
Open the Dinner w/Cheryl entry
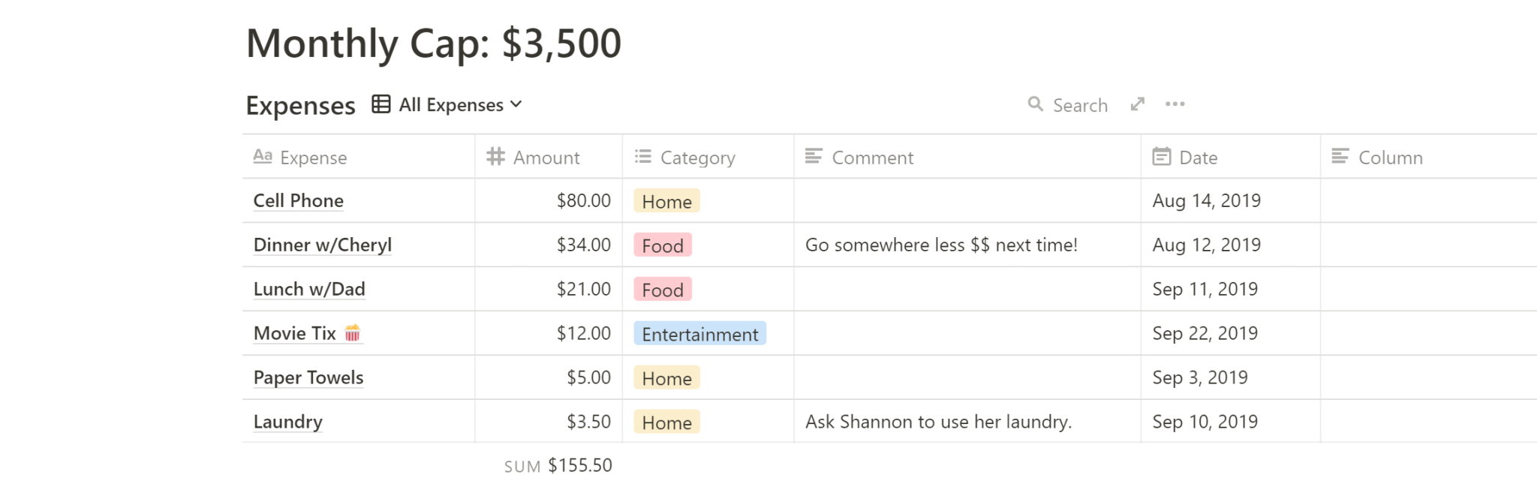(322, 245)
